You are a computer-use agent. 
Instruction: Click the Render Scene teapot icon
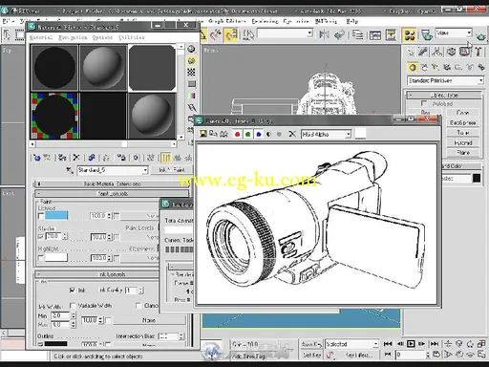426,34
